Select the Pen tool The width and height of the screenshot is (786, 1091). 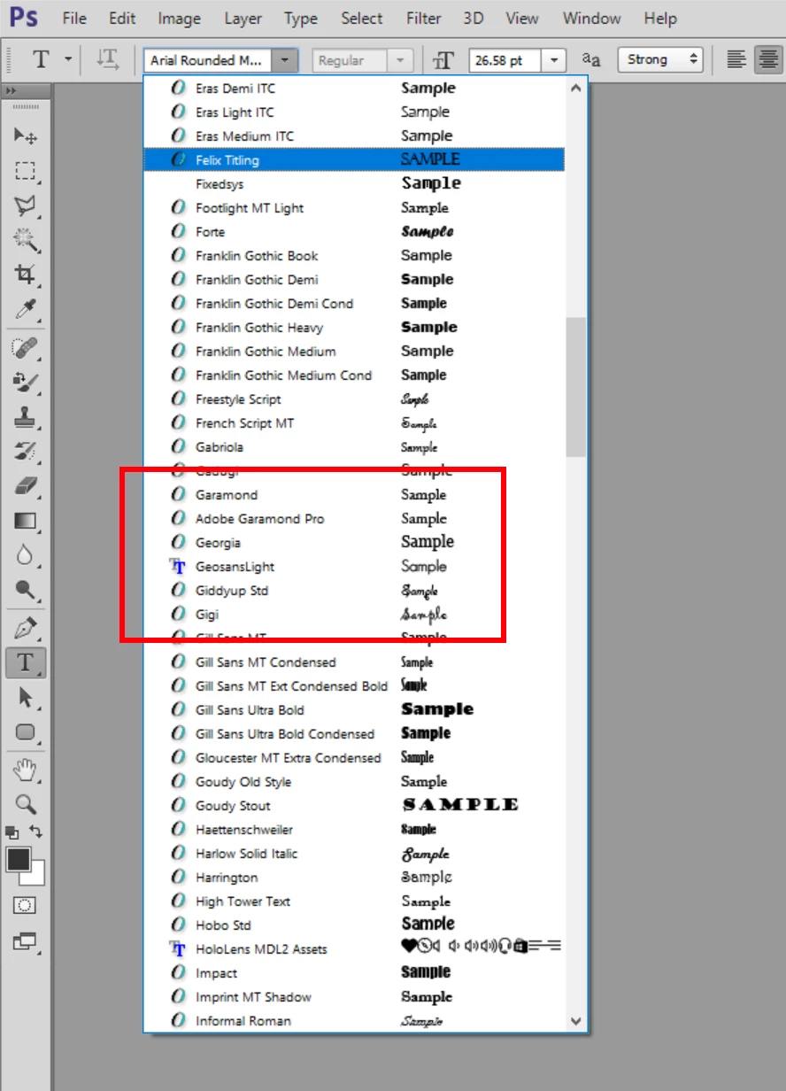(x=26, y=628)
